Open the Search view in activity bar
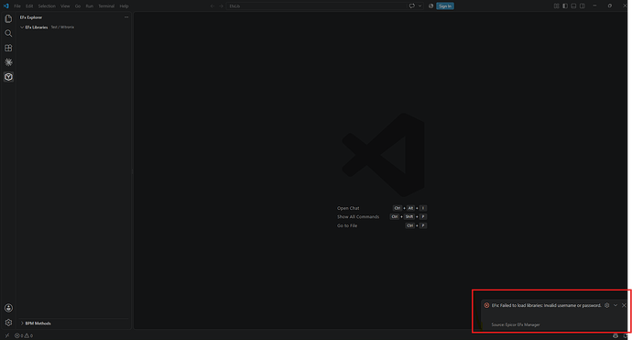632x340 pixels. 8,33
